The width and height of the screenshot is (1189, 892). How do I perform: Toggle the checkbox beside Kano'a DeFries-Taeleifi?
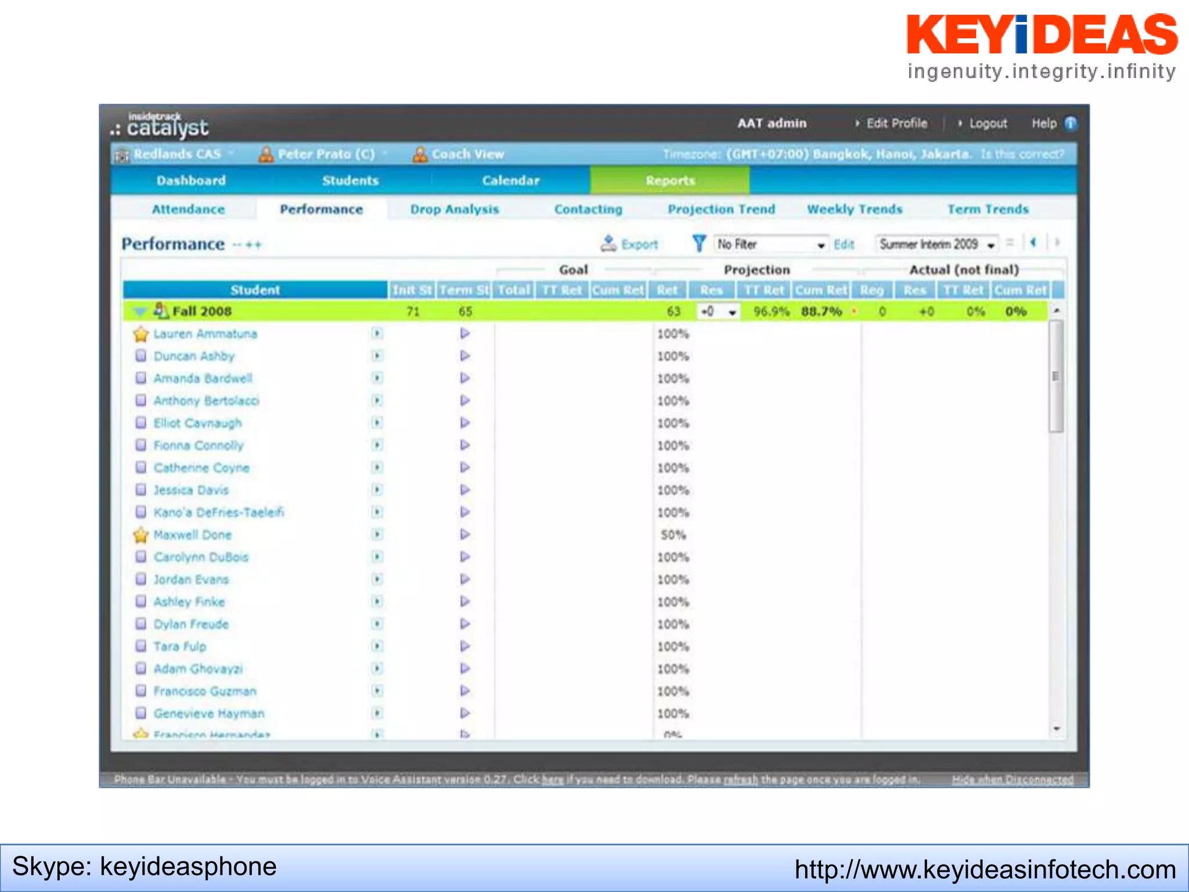(x=140, y=512)
